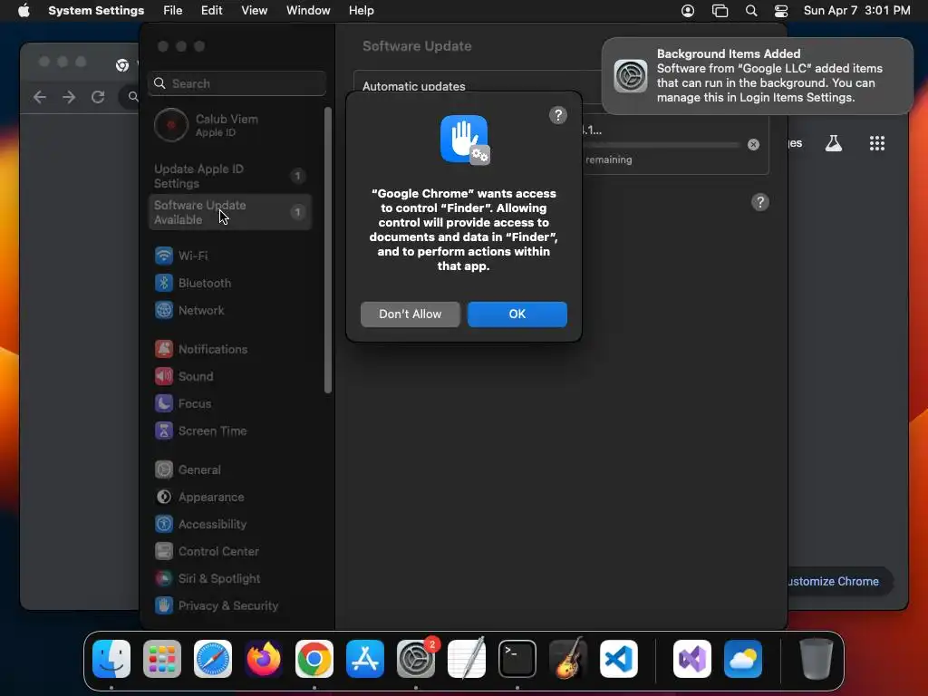Click Don't Allow in the access dialog
This screenshot has width=928, height=696.
(x=410, y=314)
